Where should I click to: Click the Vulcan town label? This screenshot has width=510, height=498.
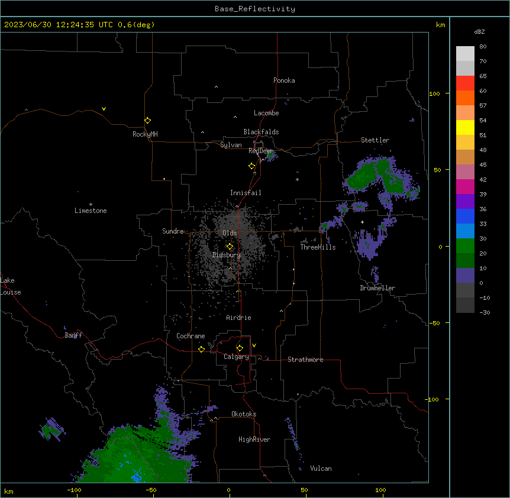tap(321, 468)
